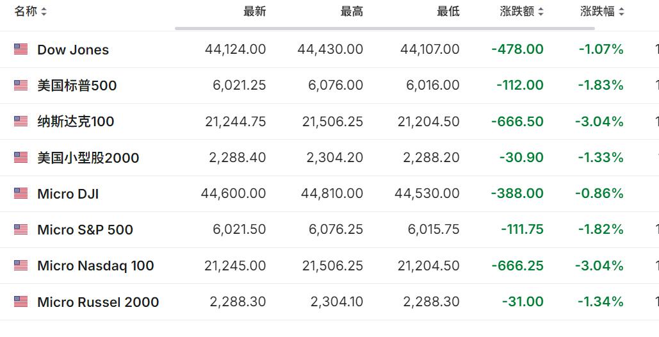Sort by 涨跌额 using its sort arrows
659x337 pixels.
tap(541, 12)
